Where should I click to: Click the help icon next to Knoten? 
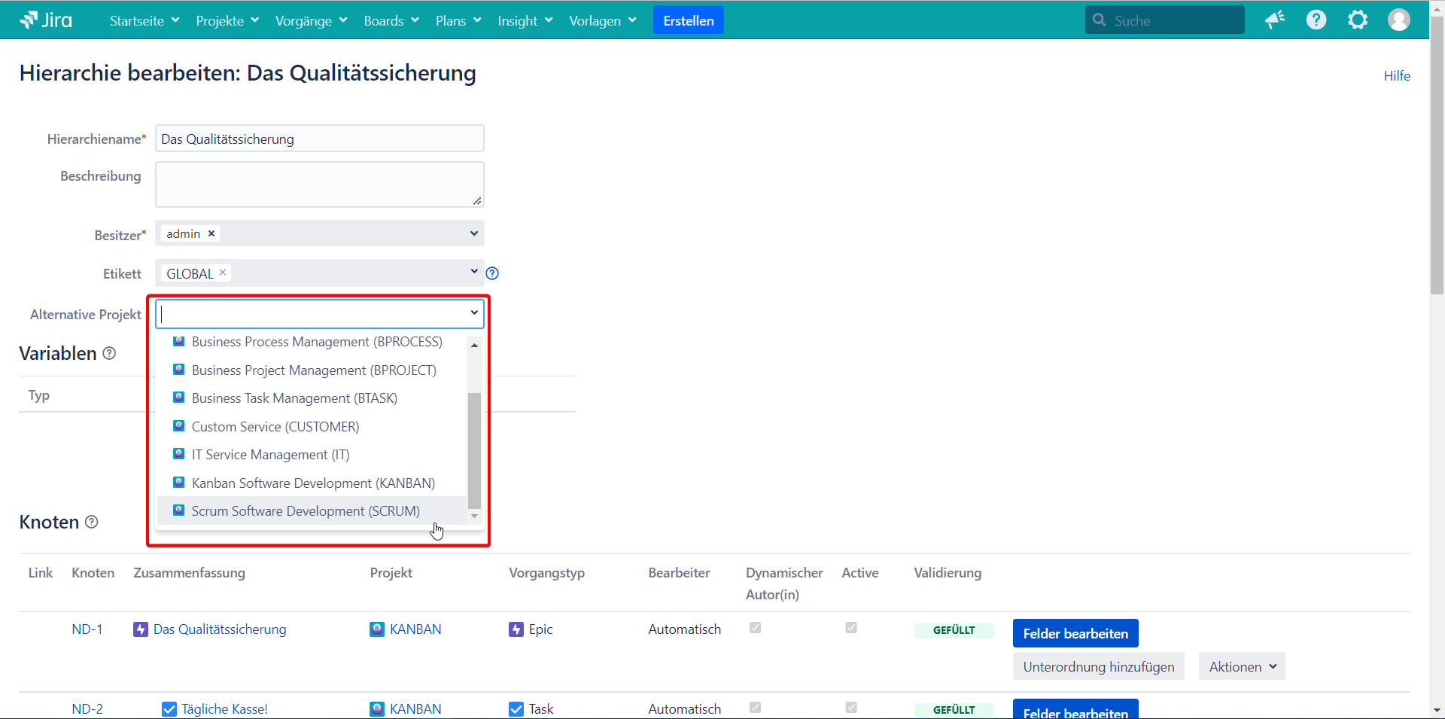(92, 522)
